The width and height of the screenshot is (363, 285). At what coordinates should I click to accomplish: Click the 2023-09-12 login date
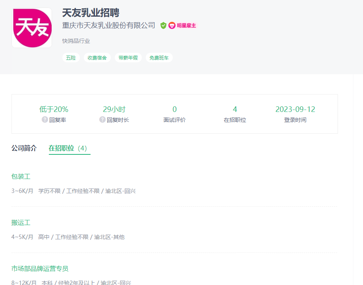coord(295,109)
